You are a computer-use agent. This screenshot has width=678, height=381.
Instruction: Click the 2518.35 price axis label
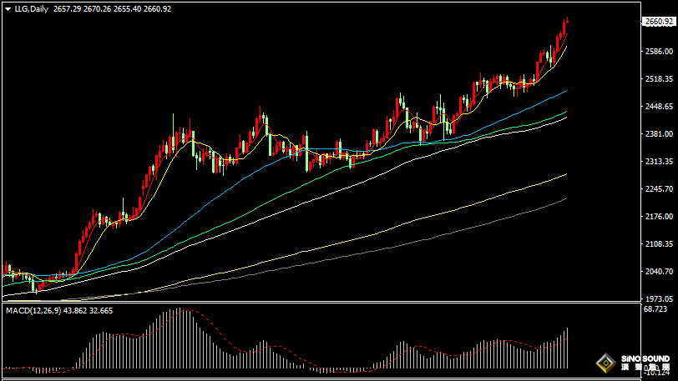click(659, 79)
